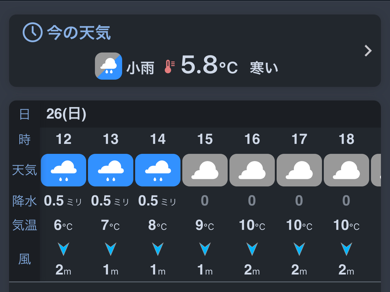
Task: Click the 13 o'clock rain icon
Action: pos(111,170)
